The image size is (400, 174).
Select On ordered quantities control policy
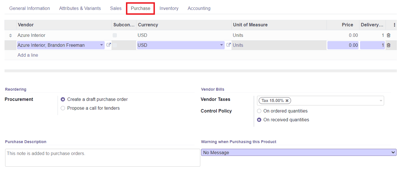(x=259, y=111)
